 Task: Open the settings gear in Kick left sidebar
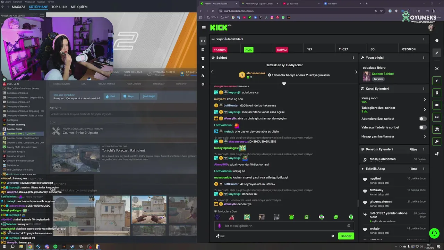pos(203,84)
